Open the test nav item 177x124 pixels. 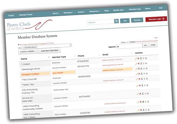[161, 8]
